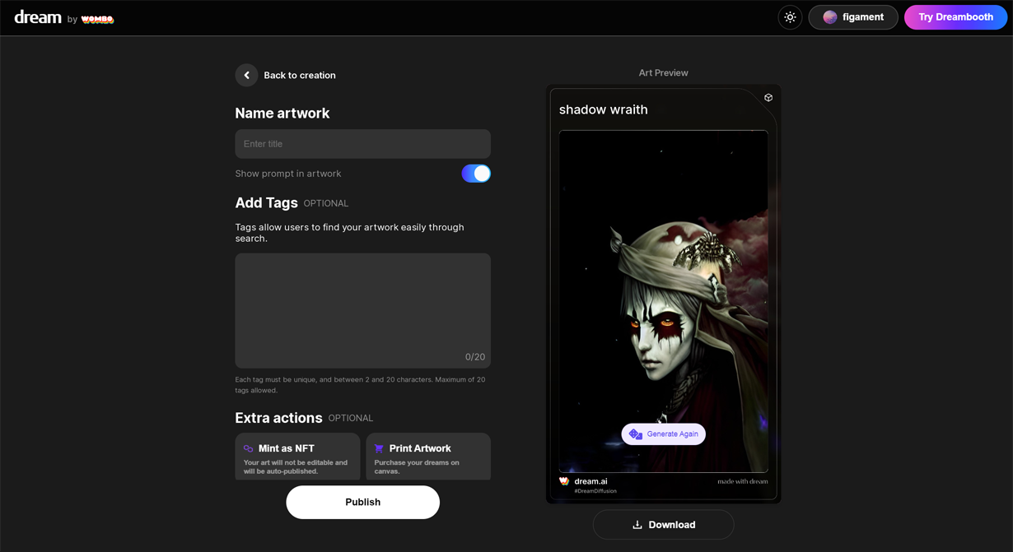Click the Enter title input field
The image size is (1013, 552).
pos(362,144)
